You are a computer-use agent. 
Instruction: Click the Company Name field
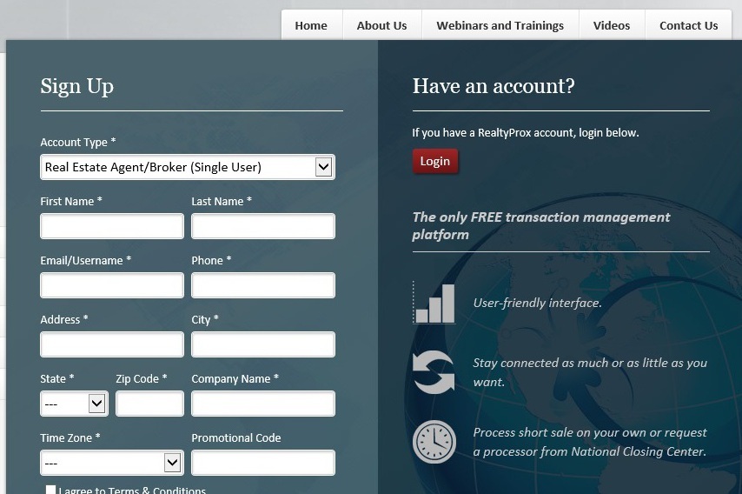(x=263, y=404)
